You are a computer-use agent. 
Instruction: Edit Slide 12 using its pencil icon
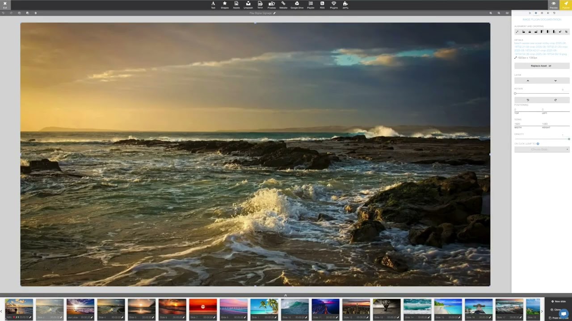tap(368, 317)
